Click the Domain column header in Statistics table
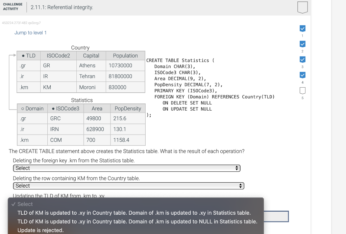 pos(32,109)
